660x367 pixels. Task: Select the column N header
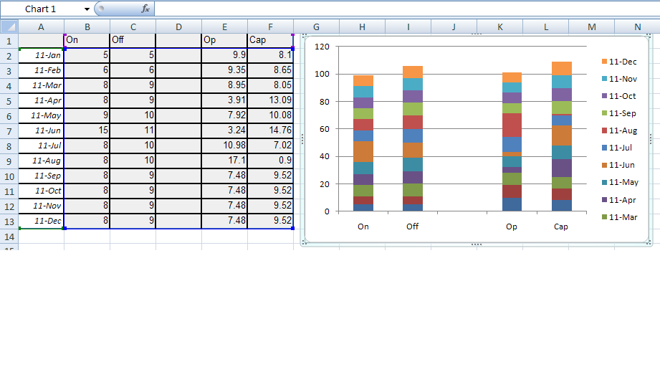click(x=637, y=27)
